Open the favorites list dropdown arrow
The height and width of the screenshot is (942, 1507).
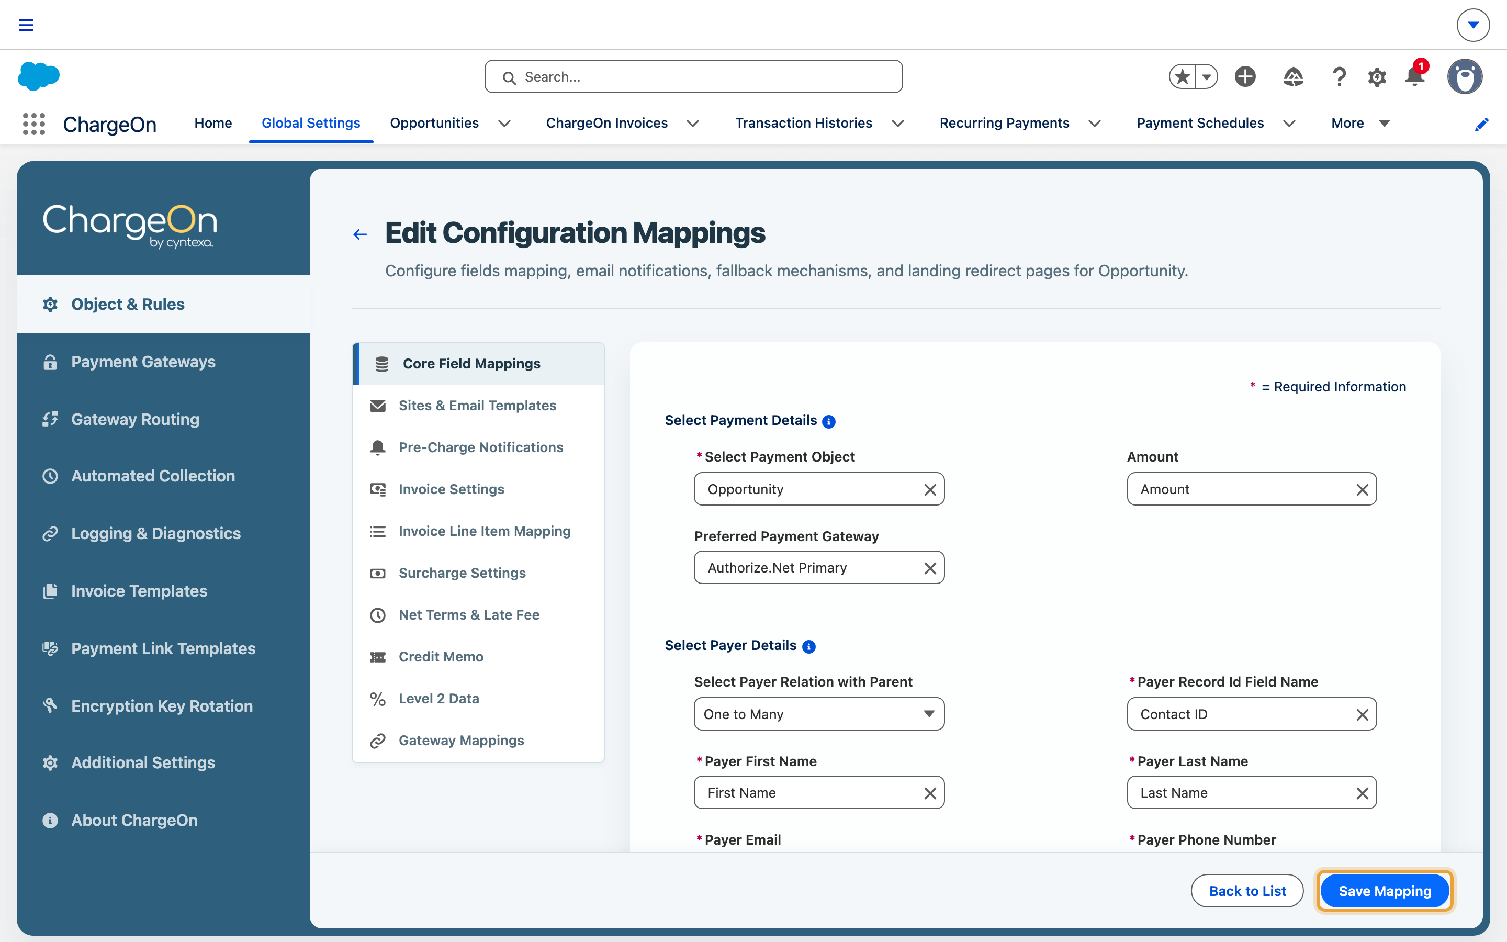pos(1207,76)
